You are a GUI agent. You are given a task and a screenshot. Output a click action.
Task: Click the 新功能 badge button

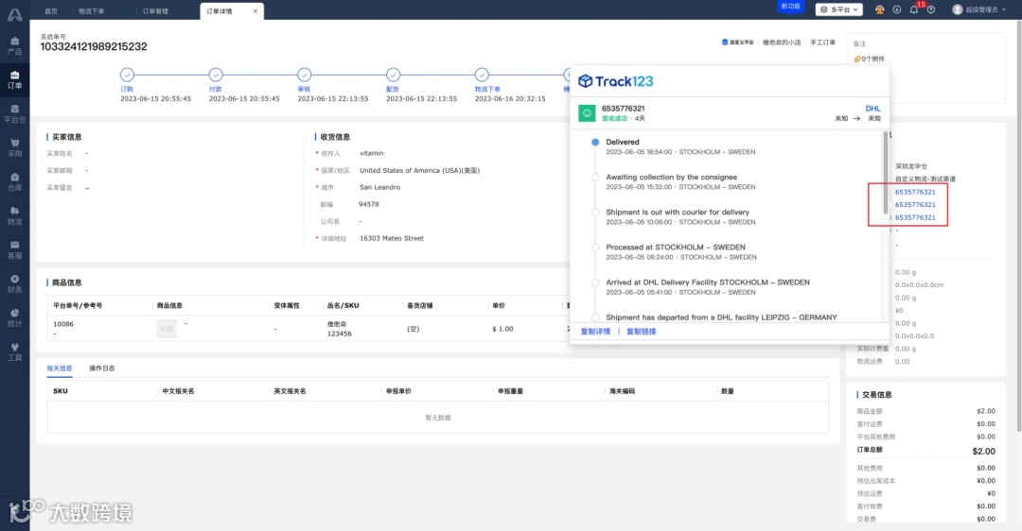790,6
